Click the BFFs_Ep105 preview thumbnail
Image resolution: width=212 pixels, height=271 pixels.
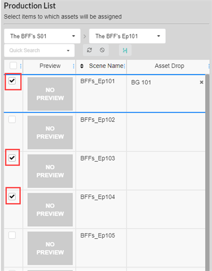tap(50, 248)
